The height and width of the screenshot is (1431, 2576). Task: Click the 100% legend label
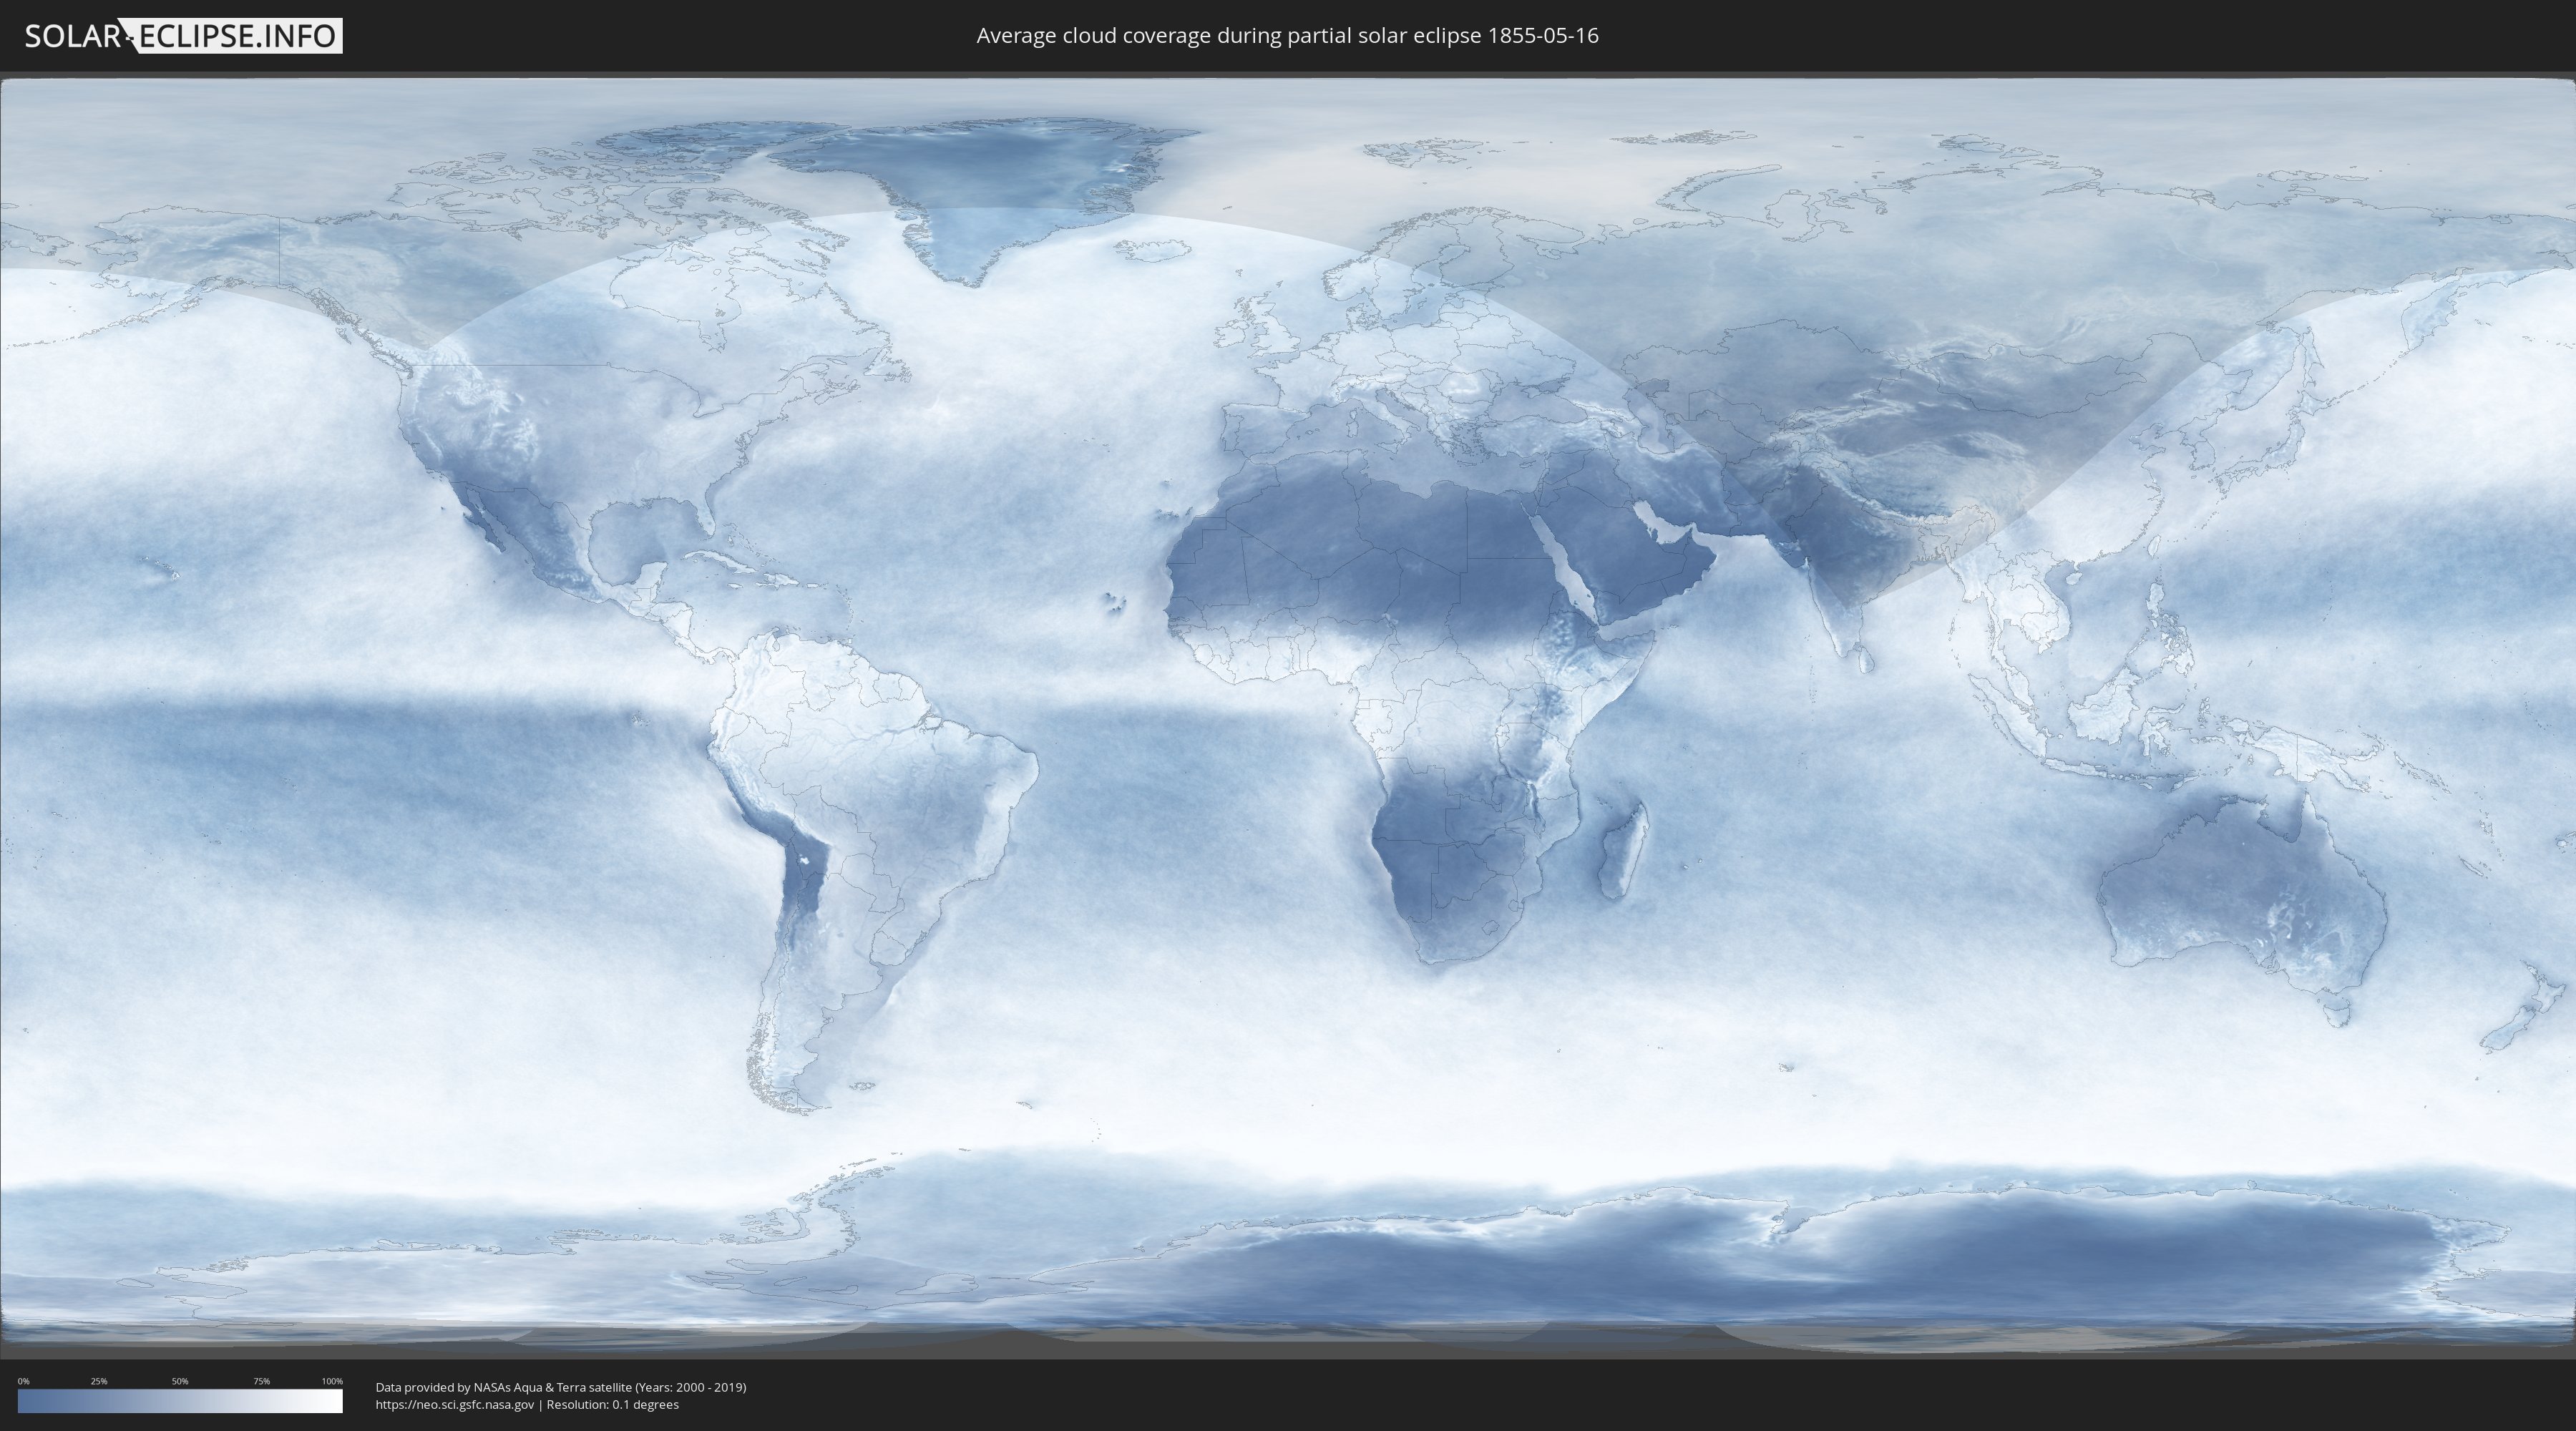tap(332, 1381)
